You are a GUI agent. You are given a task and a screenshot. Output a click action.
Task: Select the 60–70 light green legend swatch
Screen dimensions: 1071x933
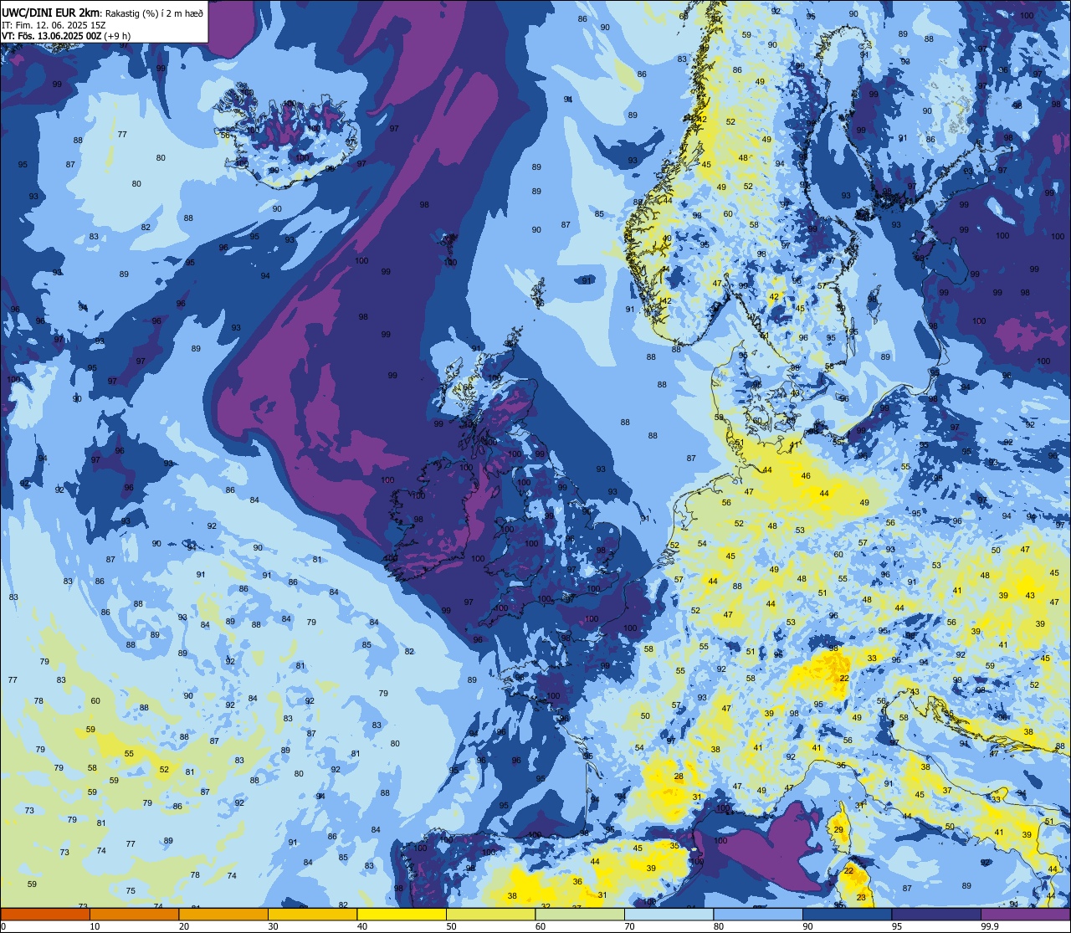580,915
